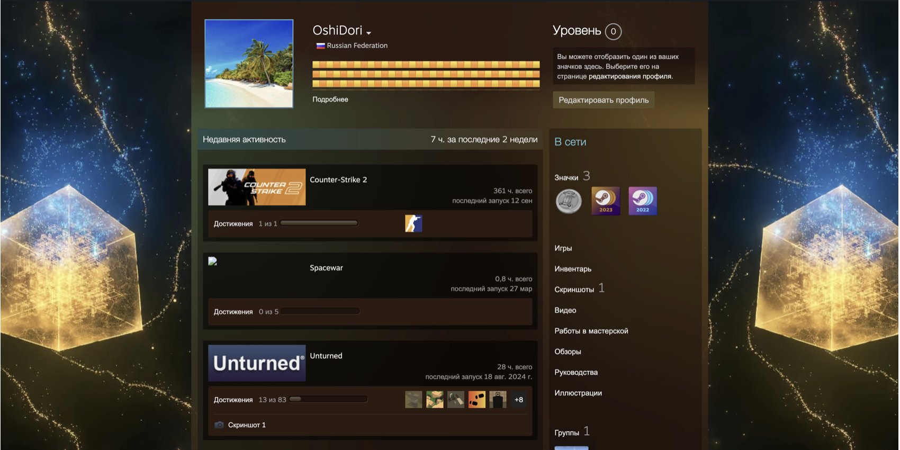Click the Уровень 0 level badge
This screenshot has height=450, width=900.
pyautogui.click(x=613, y=31)
